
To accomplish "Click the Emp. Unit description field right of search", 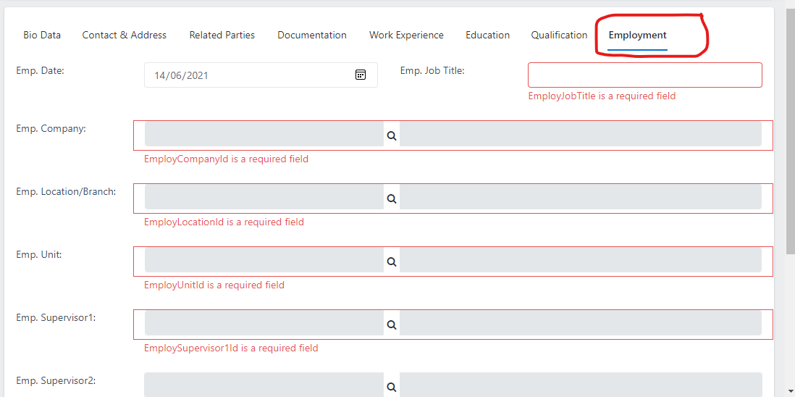I will coord(580,261).
